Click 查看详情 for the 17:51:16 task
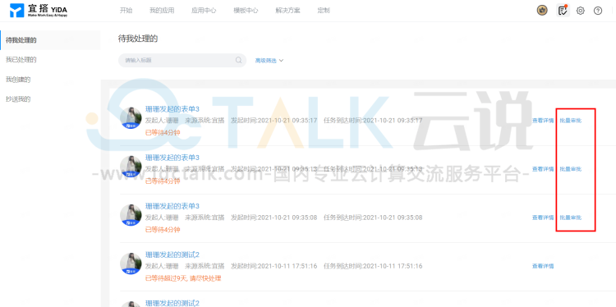 pos(543,266)
